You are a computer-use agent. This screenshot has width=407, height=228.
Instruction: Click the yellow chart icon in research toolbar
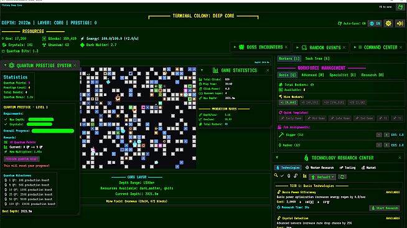305,176
